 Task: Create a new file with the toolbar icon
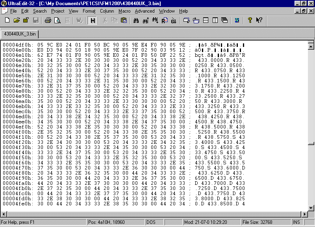[x=7, y=20]
